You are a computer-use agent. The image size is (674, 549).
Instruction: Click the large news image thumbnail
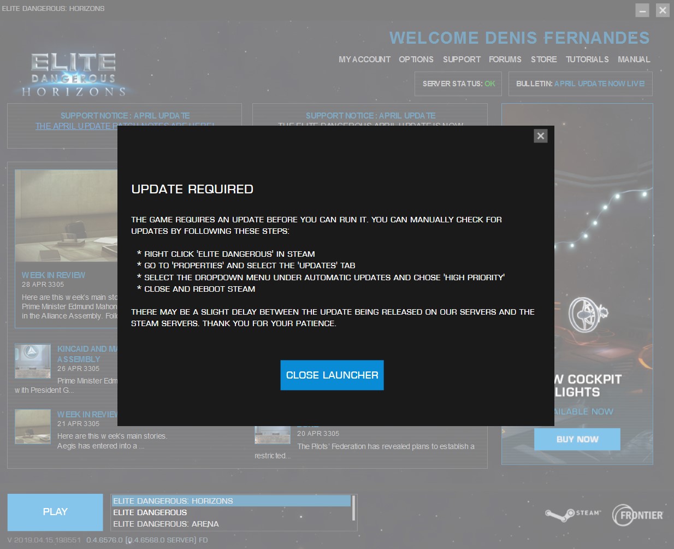66,215
